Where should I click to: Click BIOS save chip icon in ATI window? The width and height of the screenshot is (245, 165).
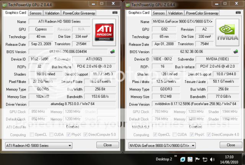click(x=112, y=52)
